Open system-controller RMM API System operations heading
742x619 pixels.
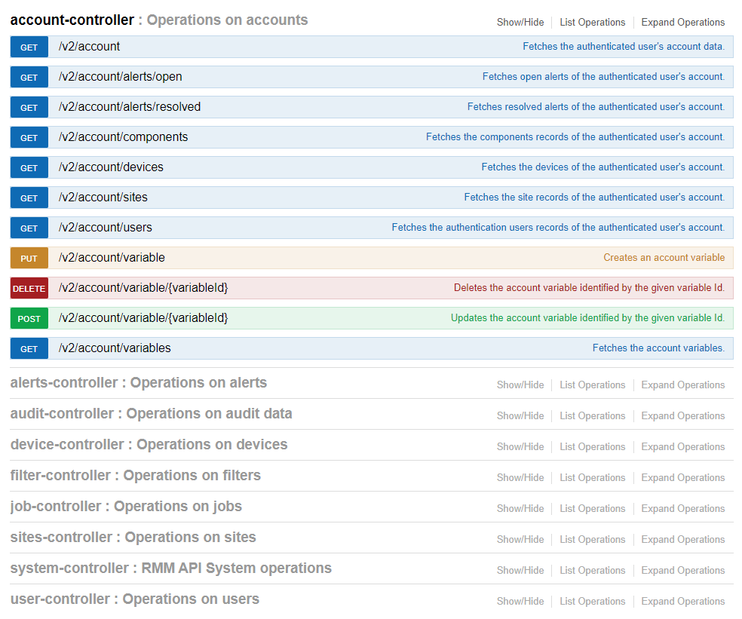[x=171, y=568]
